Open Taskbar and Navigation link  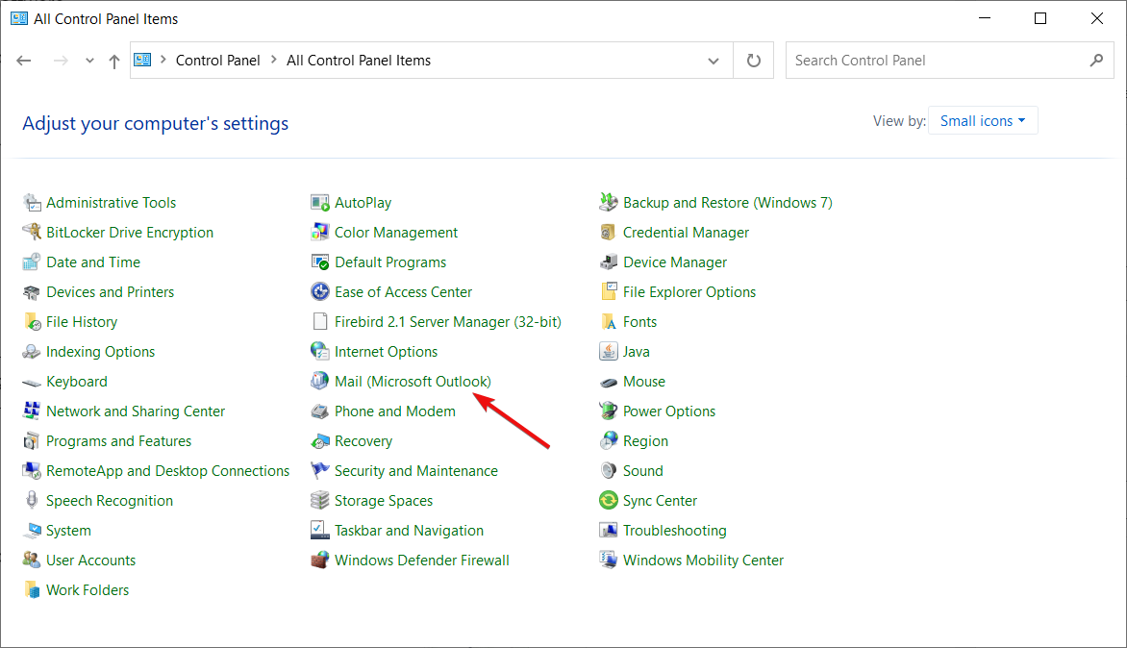[409, 530]
